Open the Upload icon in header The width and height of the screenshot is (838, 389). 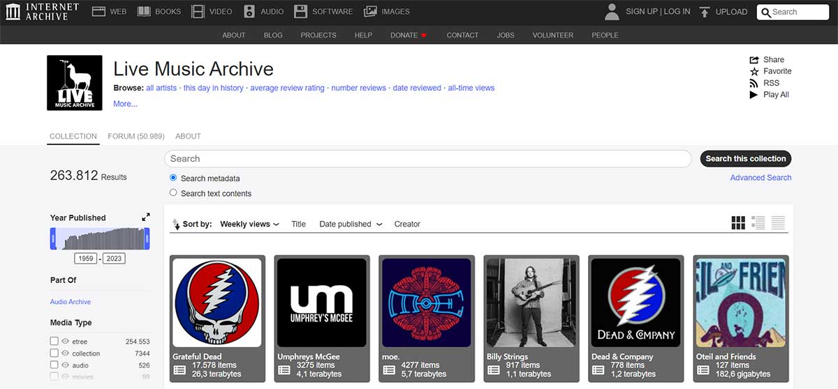click(x=705, y=12)
